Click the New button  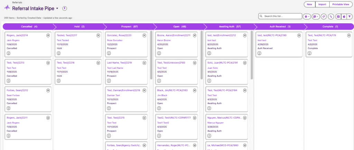point(309,4)
